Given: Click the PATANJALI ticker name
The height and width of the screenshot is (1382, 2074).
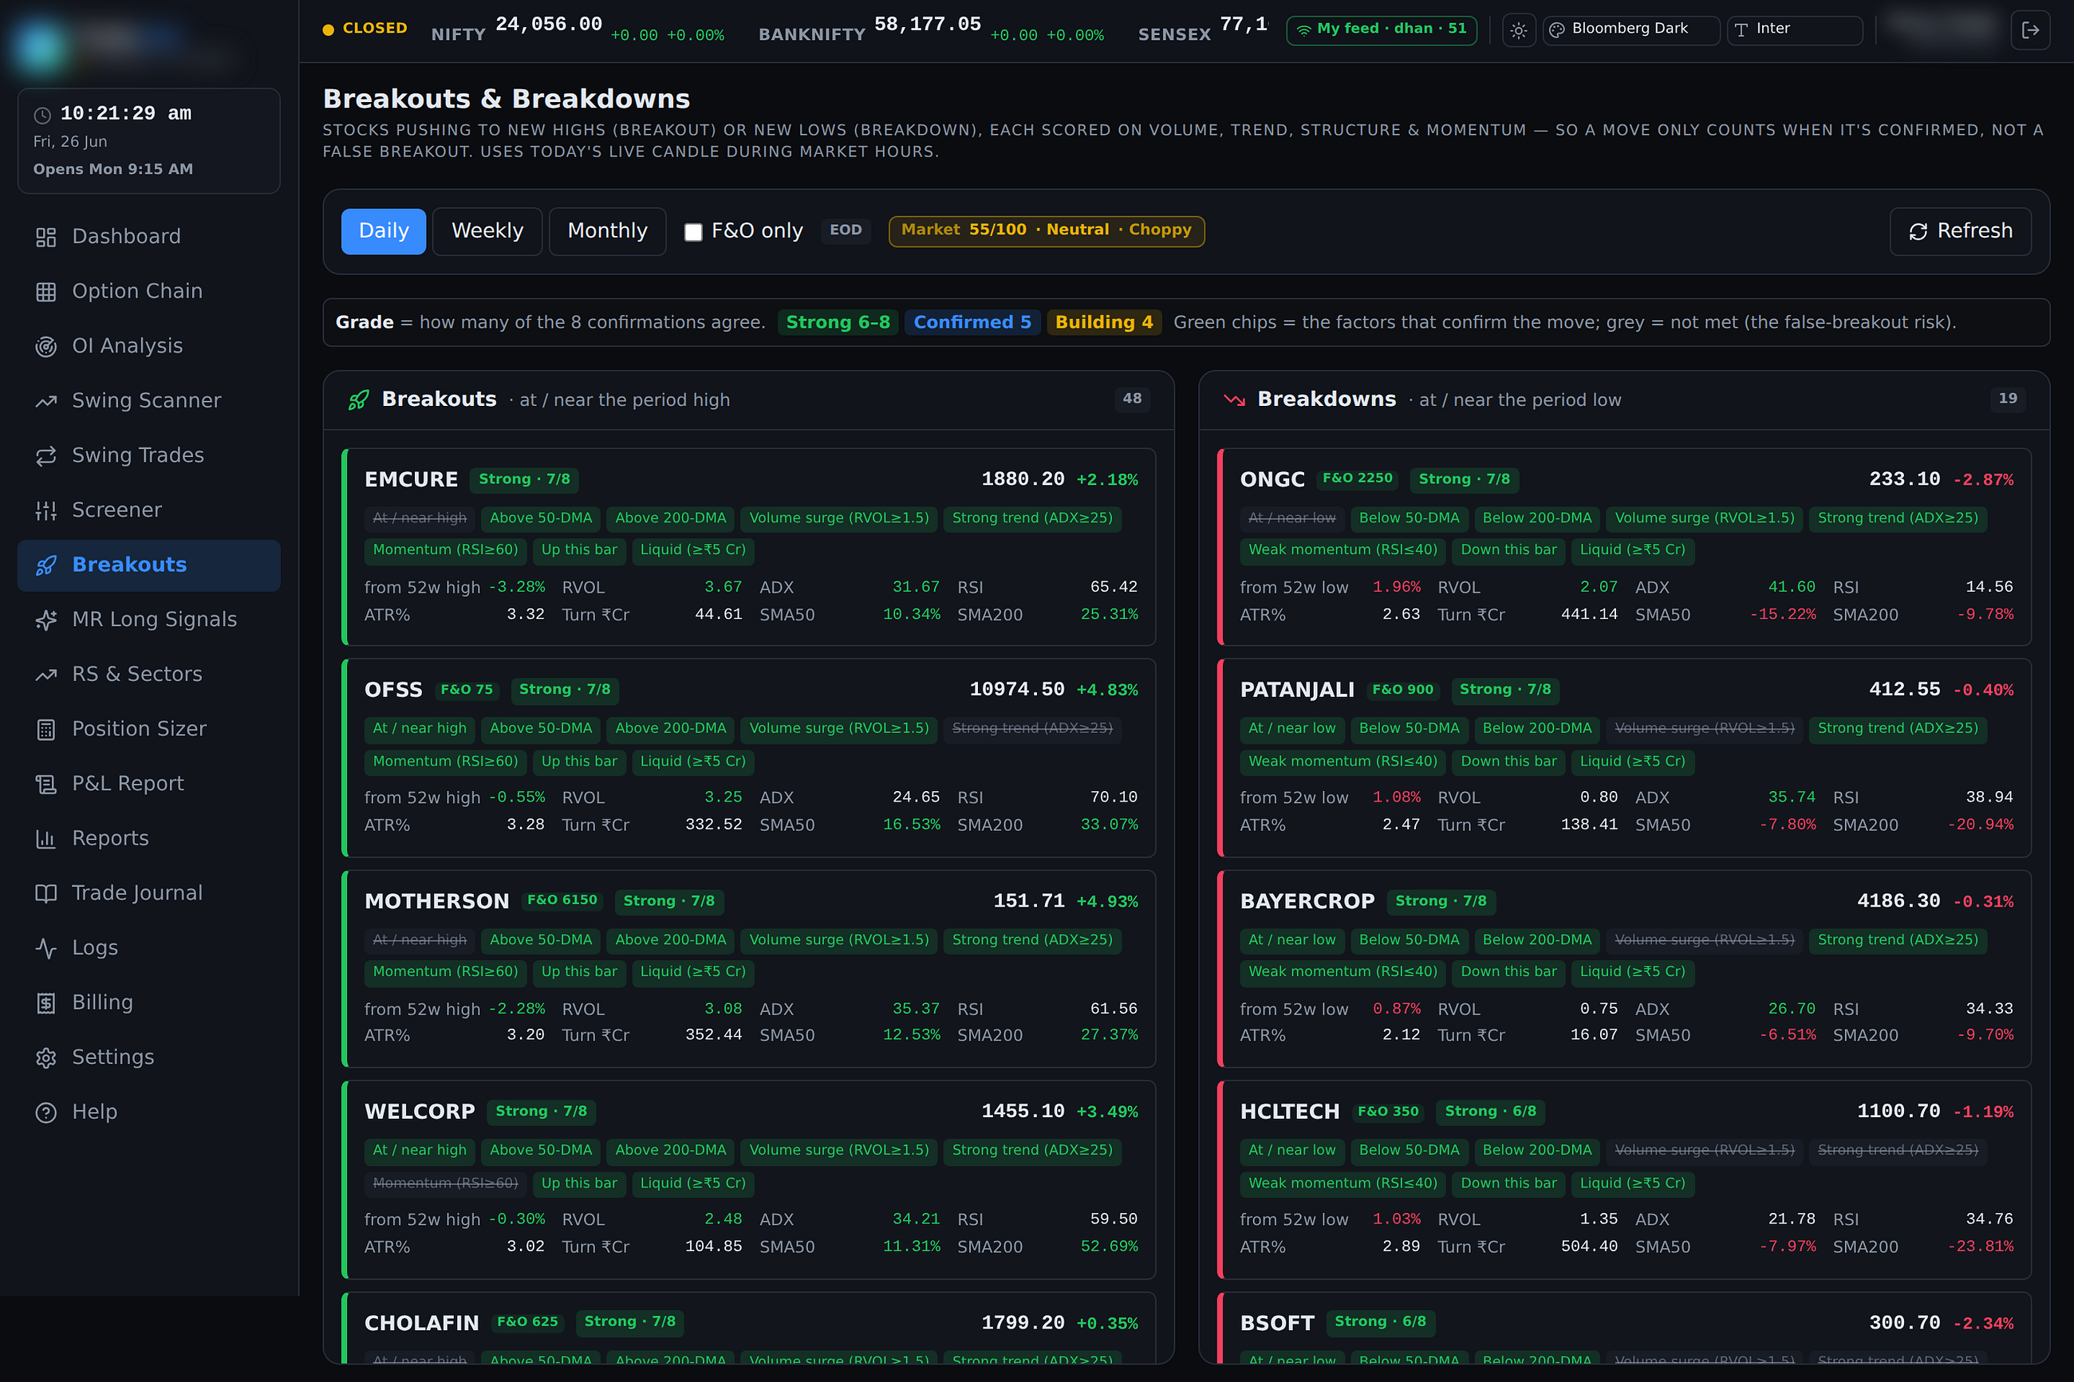Looking at the screenshot, I should point(1296,690).
